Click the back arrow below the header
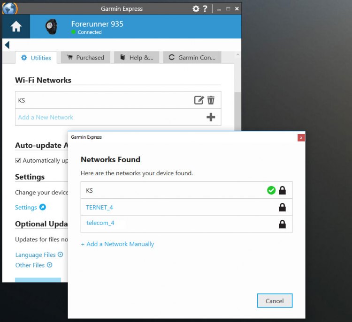Screen dimensions: 352x322 [x=7, y=45]
